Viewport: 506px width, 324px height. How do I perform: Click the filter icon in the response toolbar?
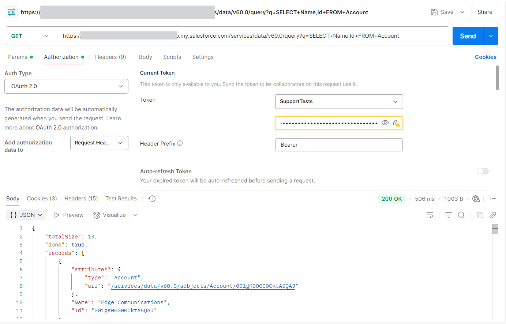point(449,215)
